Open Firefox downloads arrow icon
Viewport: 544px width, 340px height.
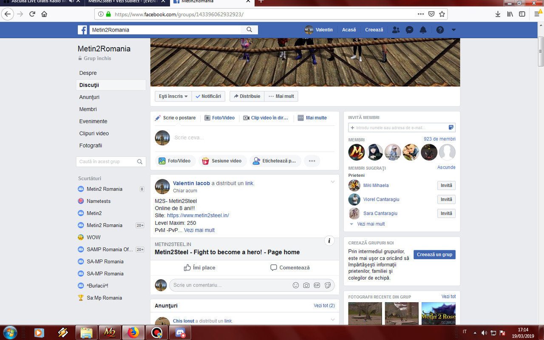tap(498, 14)
